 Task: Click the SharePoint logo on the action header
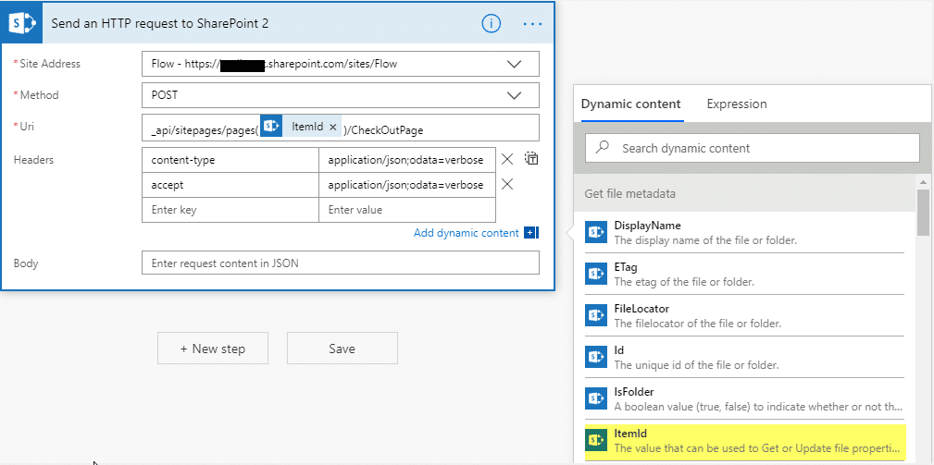tap(22, 23)
